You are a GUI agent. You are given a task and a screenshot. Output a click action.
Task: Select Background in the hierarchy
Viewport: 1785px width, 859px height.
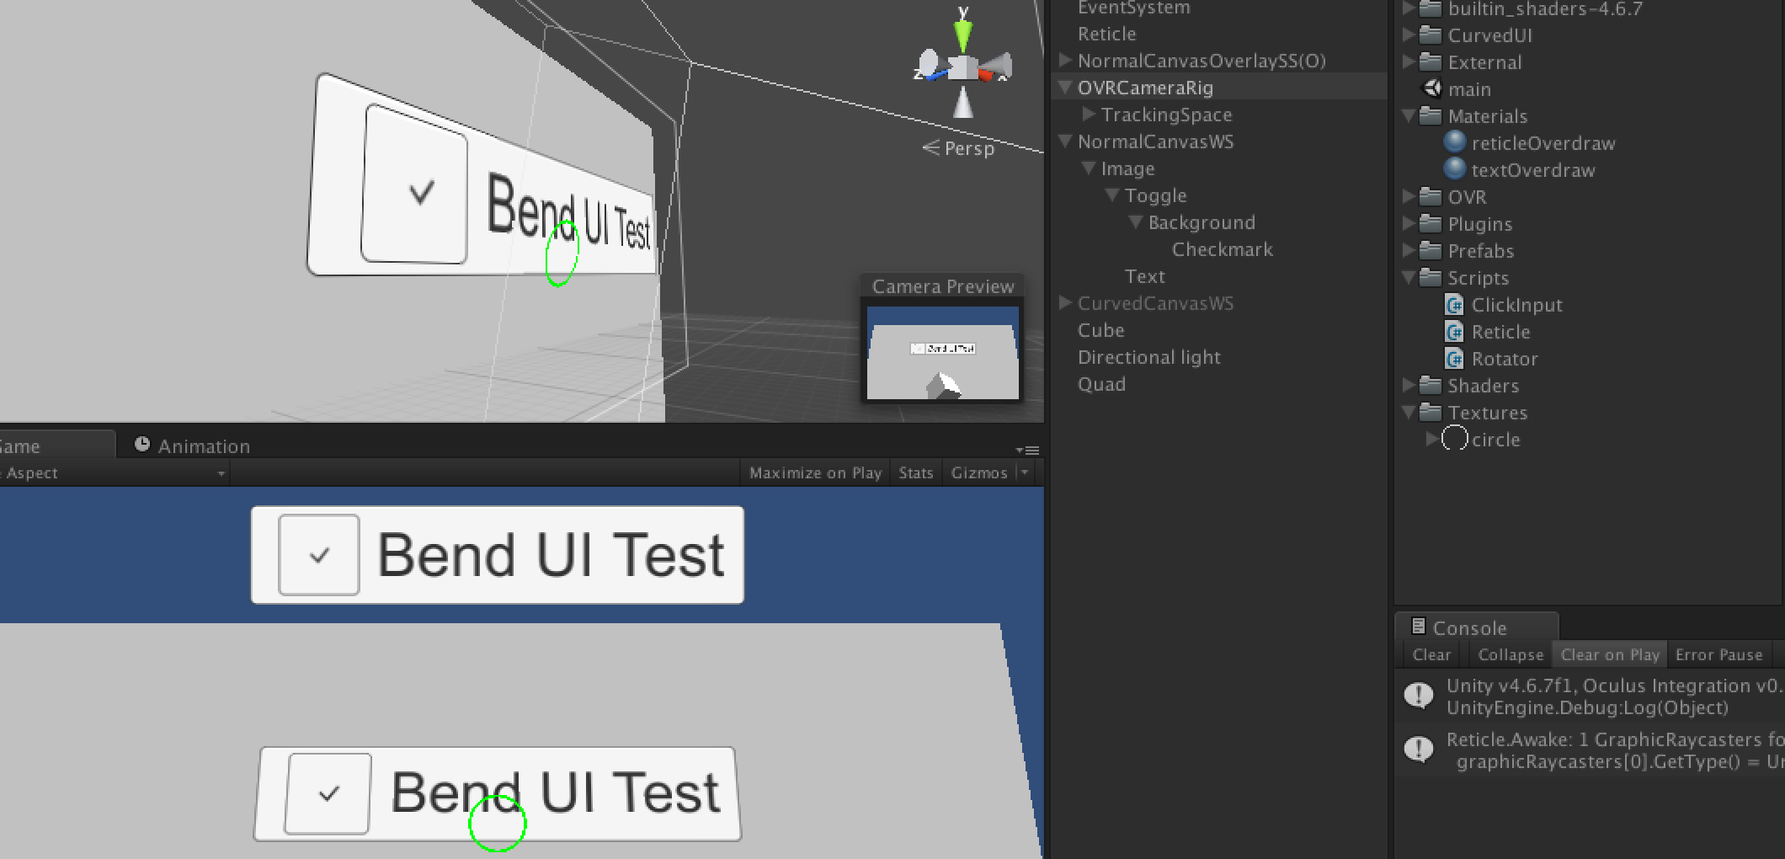click(1202, 222)
